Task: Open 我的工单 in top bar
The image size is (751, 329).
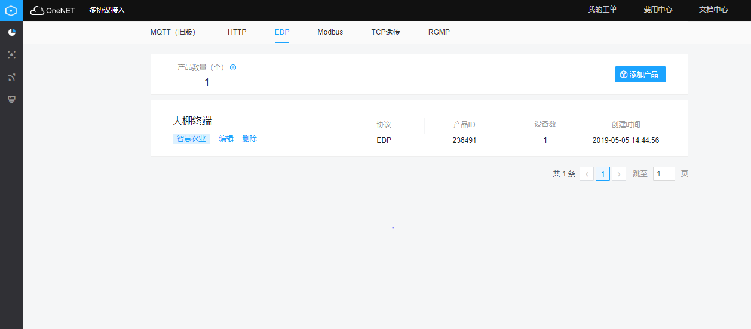Action: tap(602, 10)
